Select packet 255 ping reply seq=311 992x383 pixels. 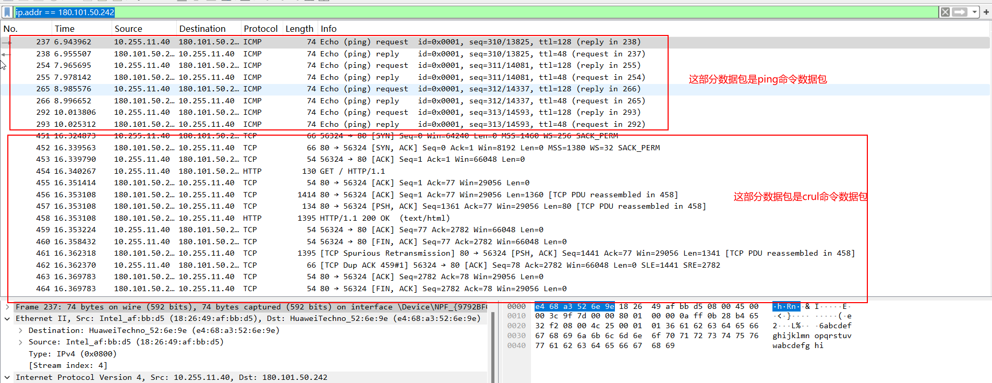click(x=494, y=77)
